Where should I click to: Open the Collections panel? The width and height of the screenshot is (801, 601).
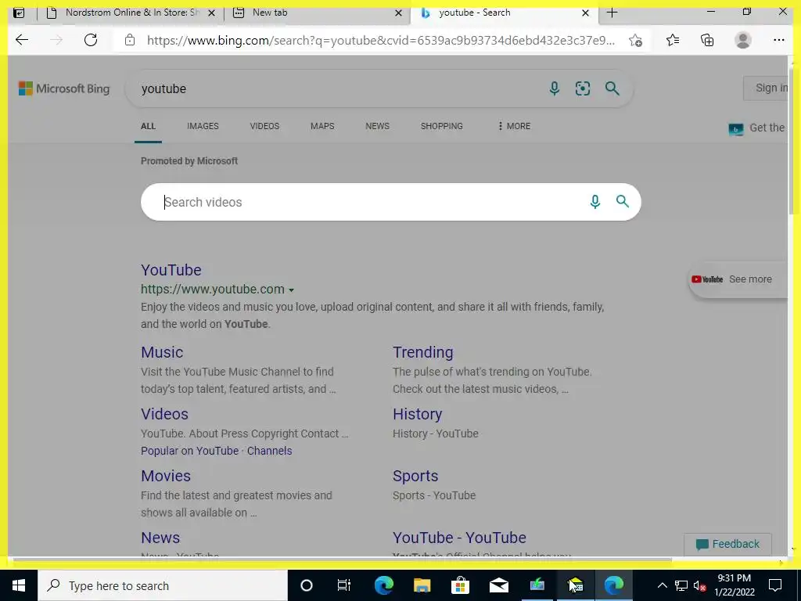(x=707, y=40)
